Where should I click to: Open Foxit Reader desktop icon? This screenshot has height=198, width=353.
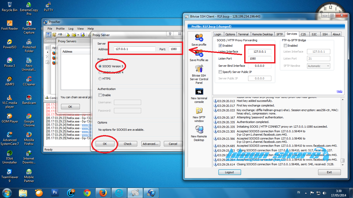coord(10,23)
